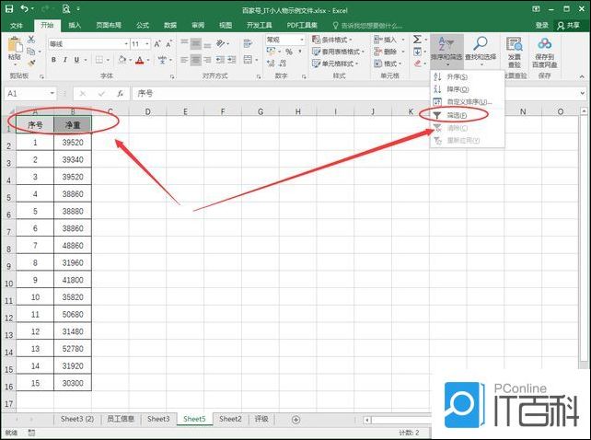Click the formula bar showing 序号

[x=354, y=93]
